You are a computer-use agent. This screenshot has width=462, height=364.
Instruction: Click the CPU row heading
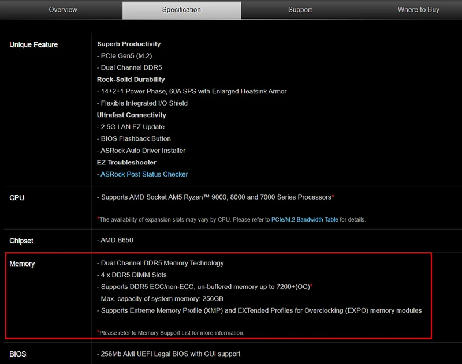pos(17,198)
